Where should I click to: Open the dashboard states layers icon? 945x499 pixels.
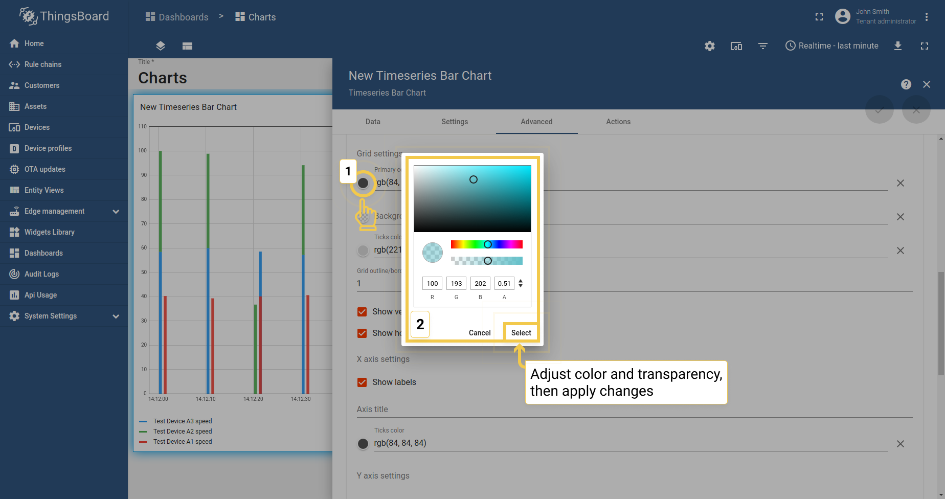click(160, 46)
